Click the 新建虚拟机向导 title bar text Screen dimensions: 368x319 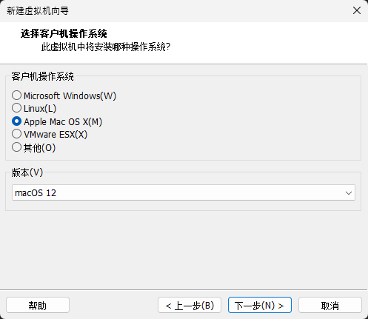38,11
